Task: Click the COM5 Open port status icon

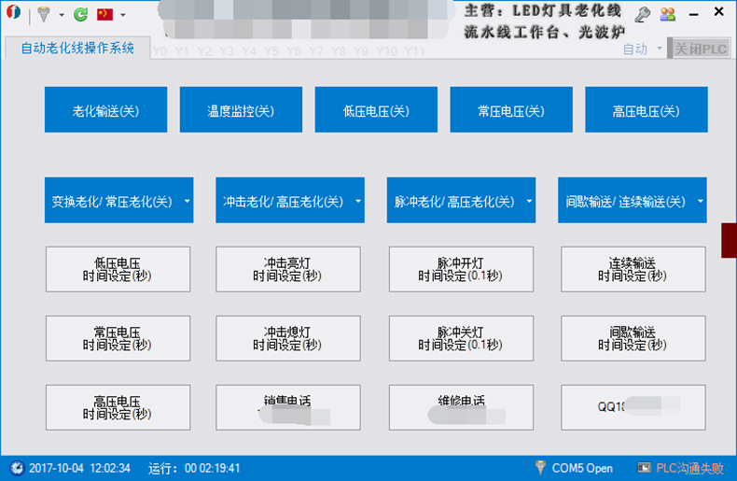Action: pyautogui.click(x=540, y=467)
